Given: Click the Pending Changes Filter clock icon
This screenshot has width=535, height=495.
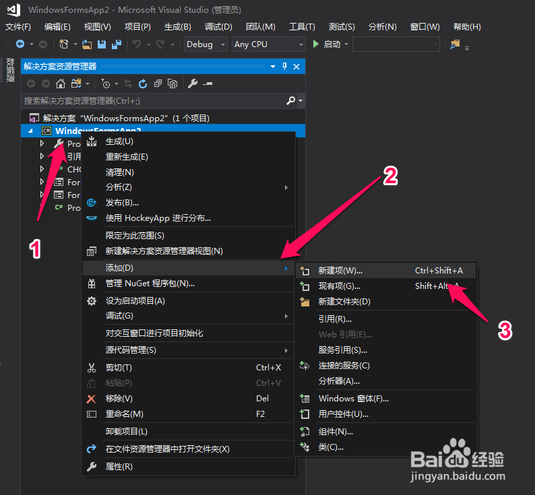Looking at the screenshot, I should click(x=106, y=84).
